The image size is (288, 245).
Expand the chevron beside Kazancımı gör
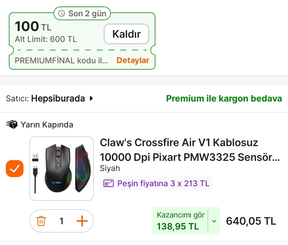[214, 221]
